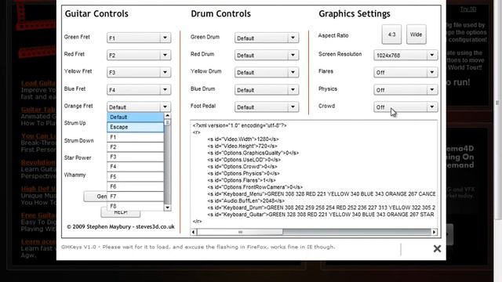Click the HELP button
Screen dimensions: 502x282
120,213
